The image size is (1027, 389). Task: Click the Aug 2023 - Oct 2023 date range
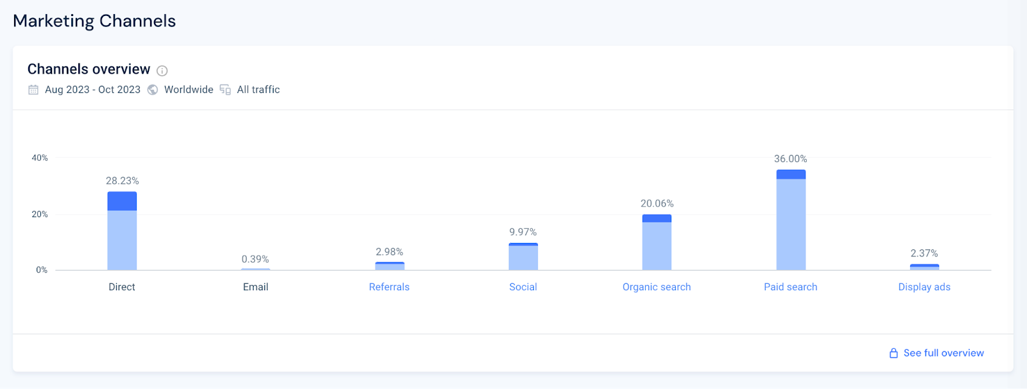coord(92,90)
